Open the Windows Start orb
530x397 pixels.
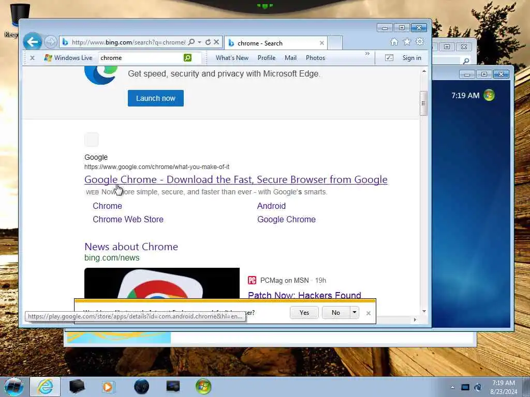[14, 387]
